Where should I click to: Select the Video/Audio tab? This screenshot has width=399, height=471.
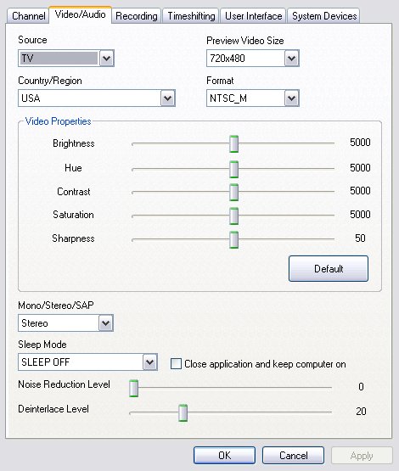coord(80,14)
